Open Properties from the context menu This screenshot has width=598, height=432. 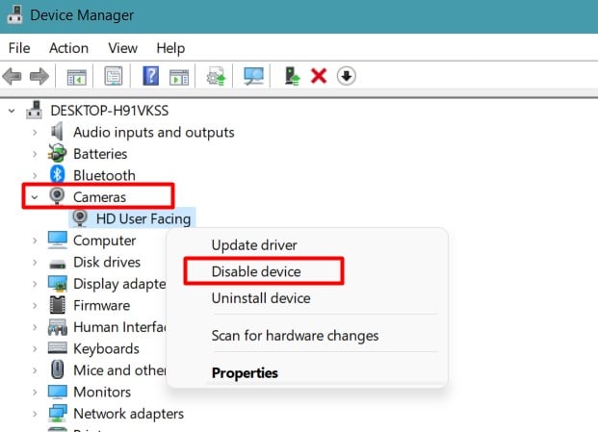(x=245, y=373)
